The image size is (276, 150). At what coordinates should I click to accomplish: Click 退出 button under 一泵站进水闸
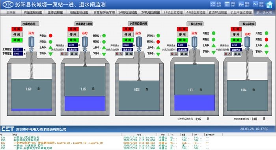pos(184,54)
